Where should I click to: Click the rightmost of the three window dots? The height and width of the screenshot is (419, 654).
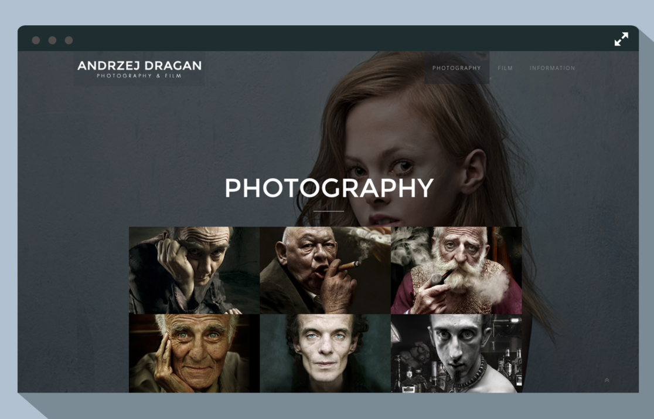[69, 40]
